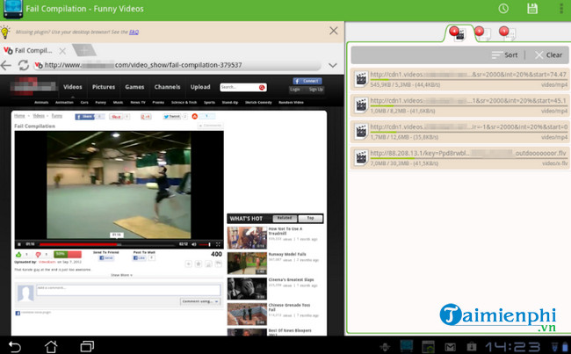Screen dimensions: 571x354
Task: Open the history clock icon
Action: pyautogui.click(x=503, y=9)
